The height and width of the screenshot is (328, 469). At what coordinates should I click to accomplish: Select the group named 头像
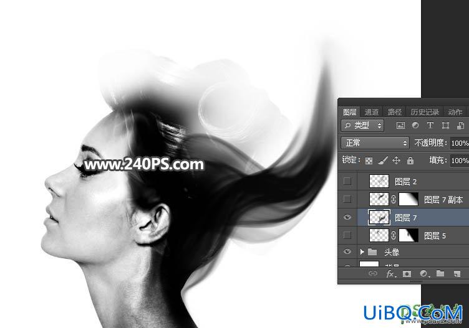tap(392, 252)
